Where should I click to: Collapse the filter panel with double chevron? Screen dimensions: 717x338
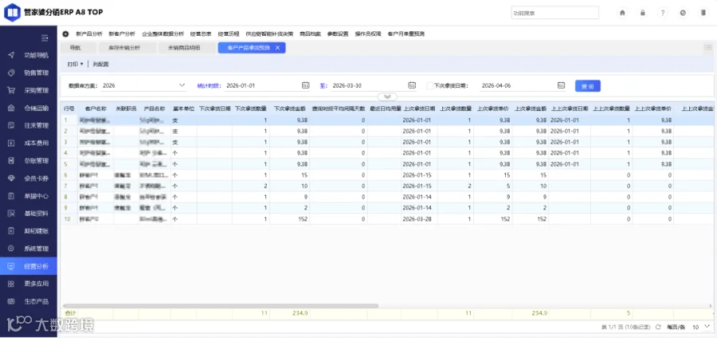pos(388,96)
